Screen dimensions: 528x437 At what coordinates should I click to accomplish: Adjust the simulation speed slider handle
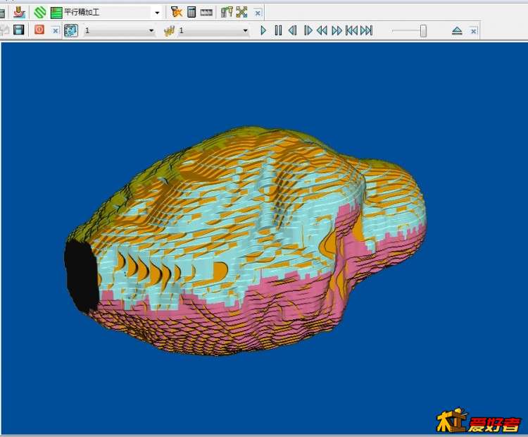point(423,31)
